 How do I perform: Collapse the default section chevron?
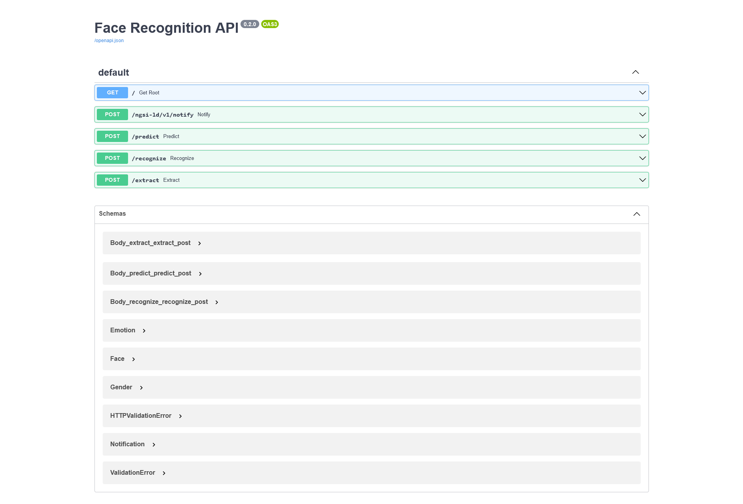635,72
